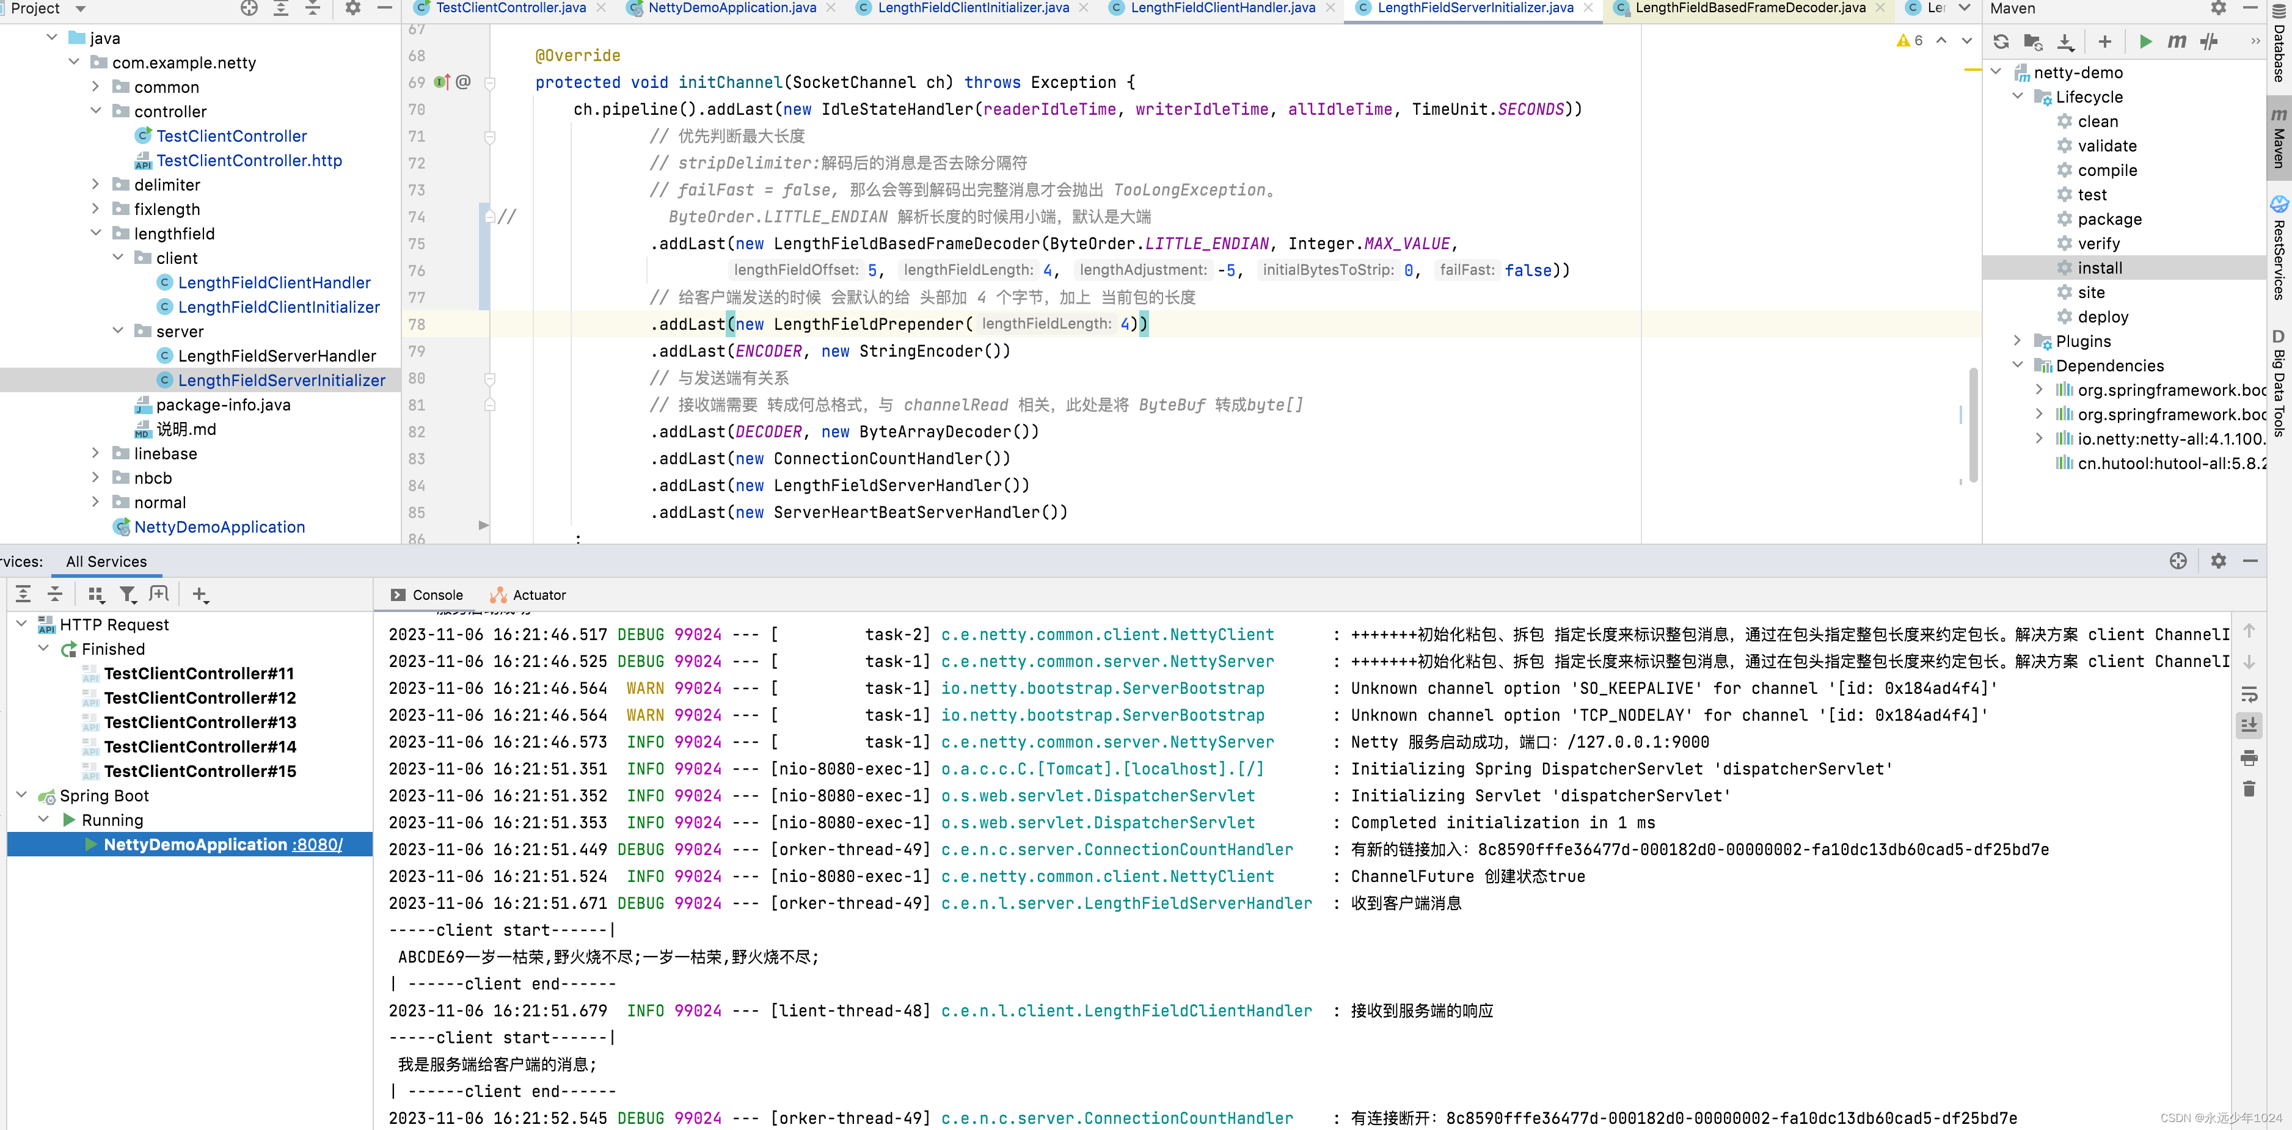Print the console output
Image resolution: width=2292 pixels, height=1130 pixels.
pos(2249,758)
